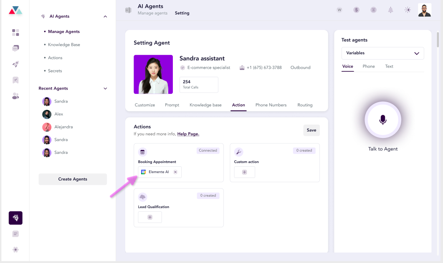
Task: Click the E-commerce specialist label
Action: coord(208,68)
